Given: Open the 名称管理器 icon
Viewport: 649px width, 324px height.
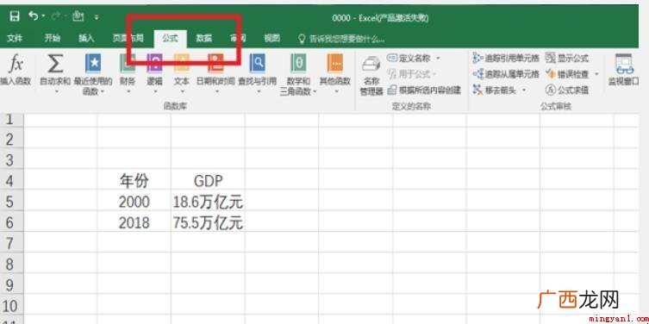Looking at the screenshot, I should point(371,65).
